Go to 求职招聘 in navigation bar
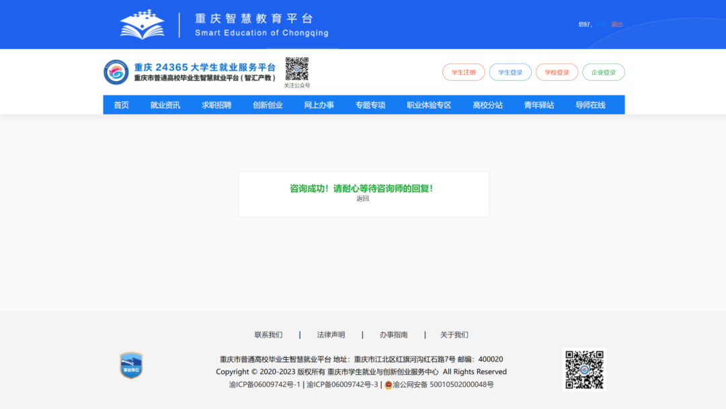The image size is (726, 409). 216,105
